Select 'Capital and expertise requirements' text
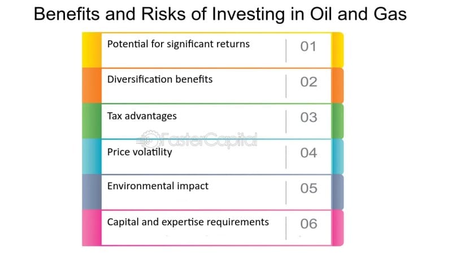Viewport: 452px width, 253px height. coord(188,222)
